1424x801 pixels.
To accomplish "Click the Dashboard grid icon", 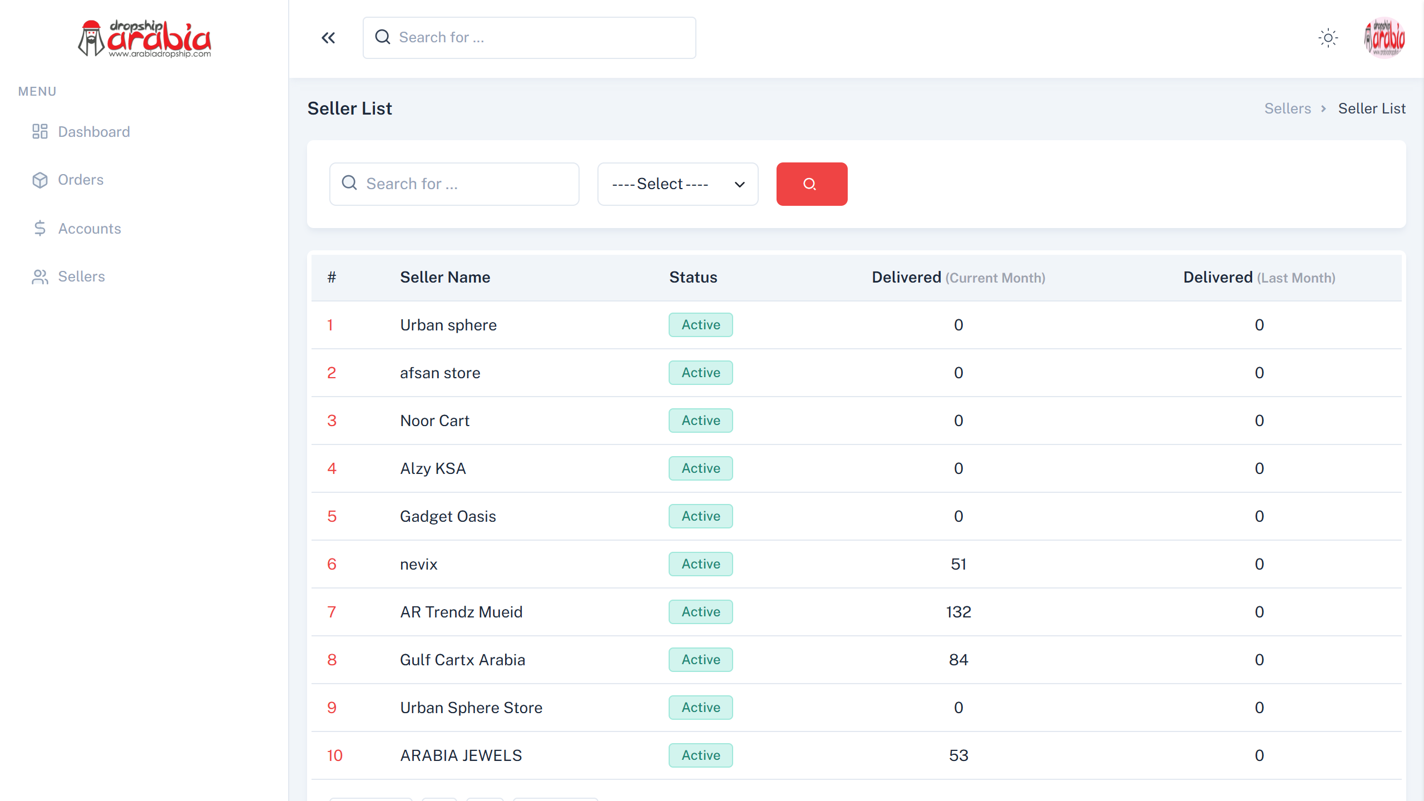I will tap(40, 132).
